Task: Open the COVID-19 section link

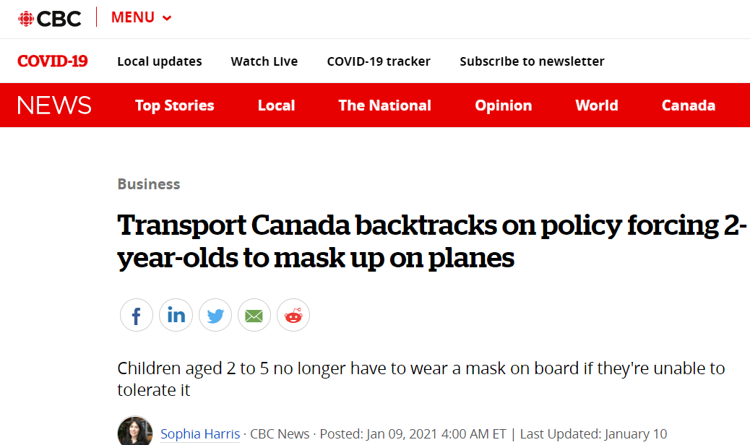Action: coord(53,61)
